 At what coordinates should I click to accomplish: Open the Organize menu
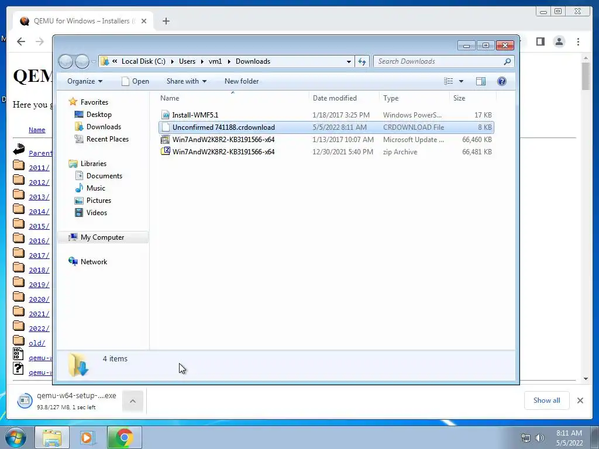(x=85, y=81)
